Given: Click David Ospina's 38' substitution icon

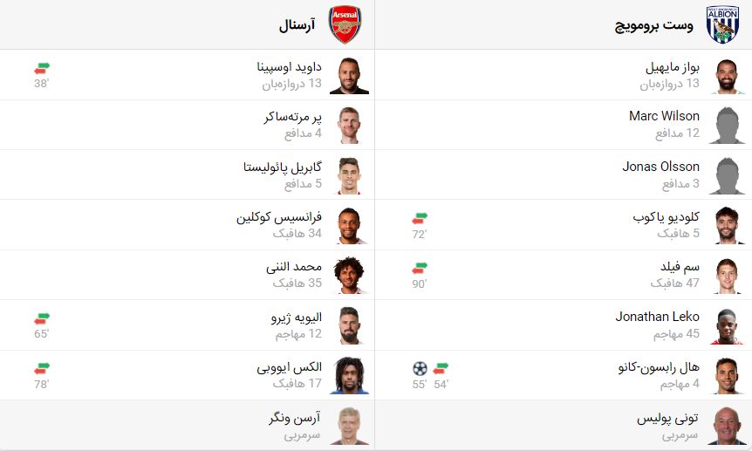Looking at the screenshot, I should pos(42,69).
